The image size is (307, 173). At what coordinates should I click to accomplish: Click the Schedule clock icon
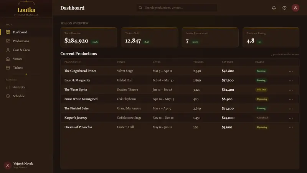[8, 96]
